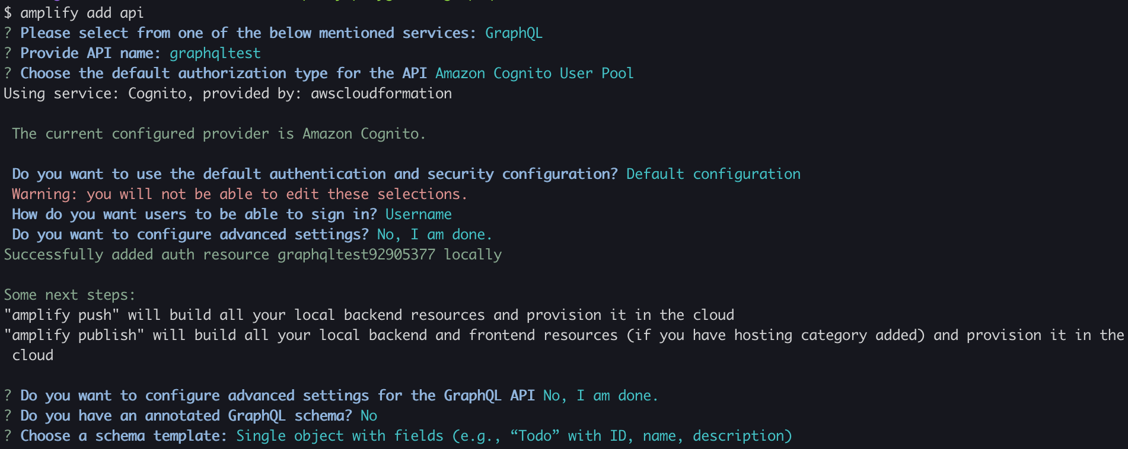Click the quoted 'amplify publish' command

(74, 335)
